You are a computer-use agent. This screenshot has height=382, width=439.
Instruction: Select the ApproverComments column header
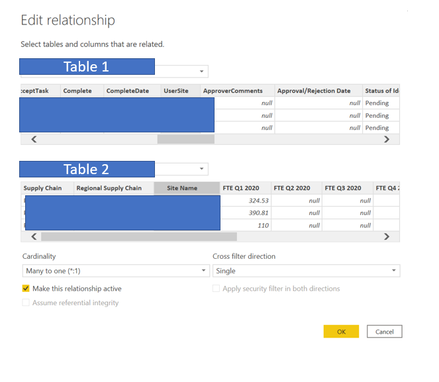click(x=238, y=91)
